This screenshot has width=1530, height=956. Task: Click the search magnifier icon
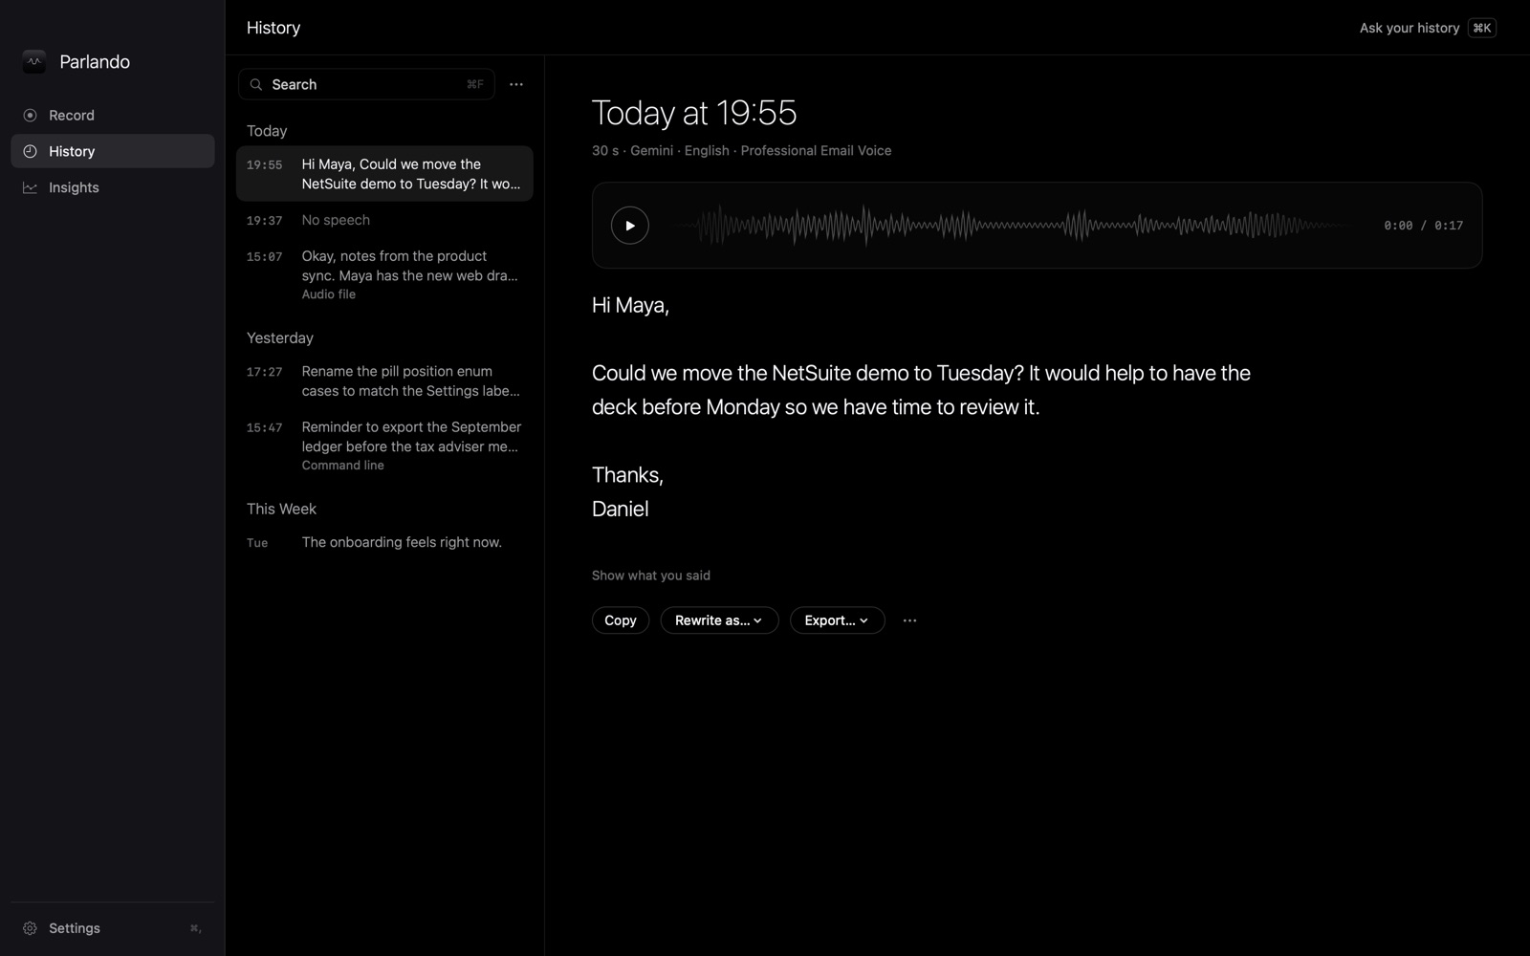[x=256, y=85]
